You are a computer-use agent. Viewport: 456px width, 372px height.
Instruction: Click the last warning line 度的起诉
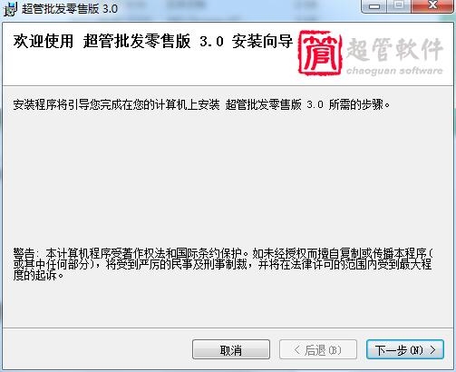pos(38,276)
